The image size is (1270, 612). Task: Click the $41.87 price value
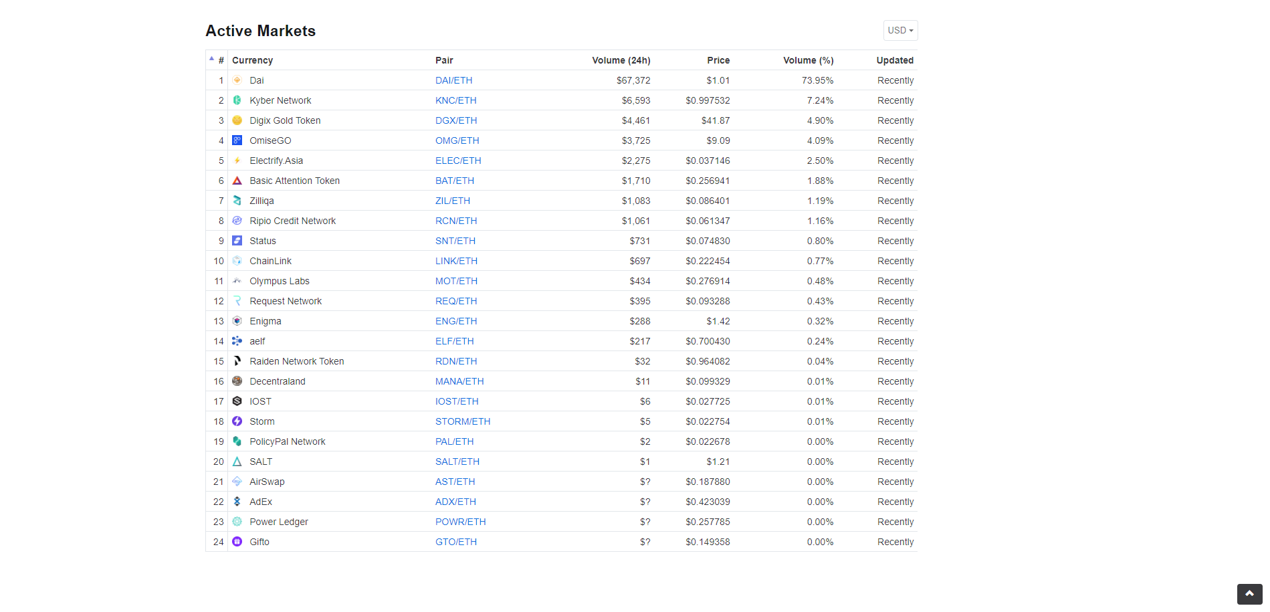click(716, 120)
